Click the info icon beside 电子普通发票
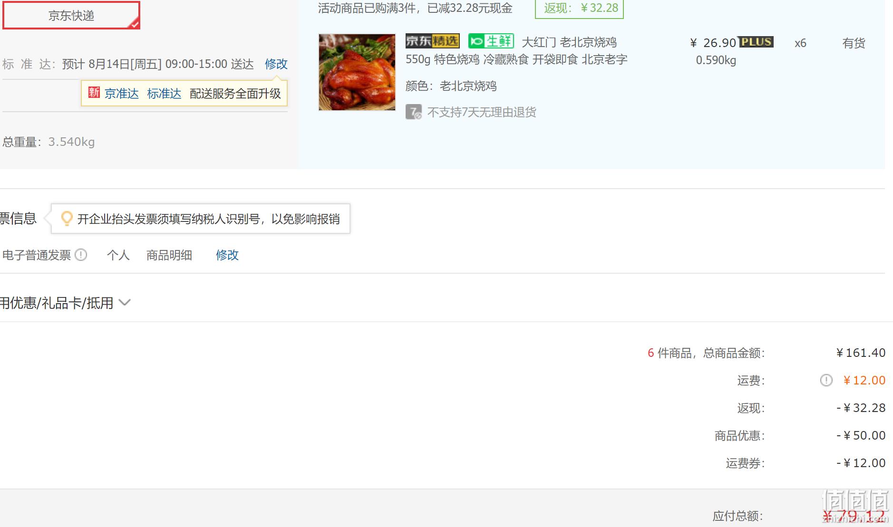Image resolution: width=893 pixels, height=527 pixels. tap(81, 255)
